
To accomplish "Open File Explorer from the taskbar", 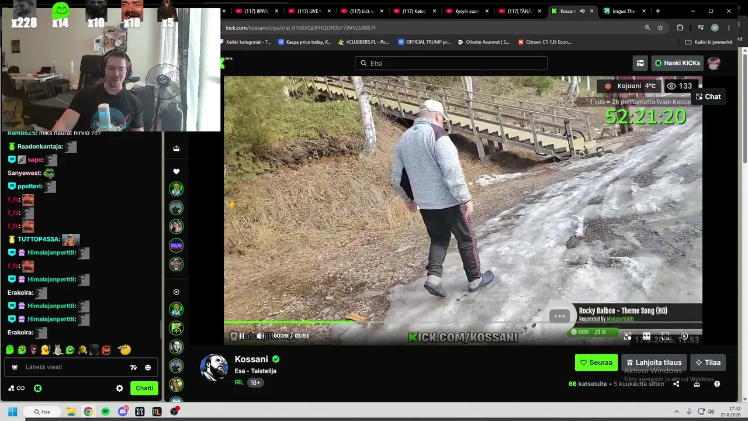I will pyautogui.click(x=71, y=412).
